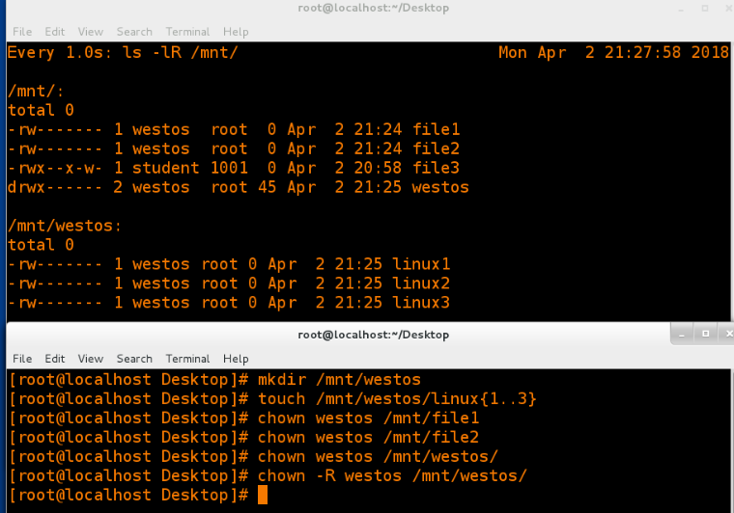This screenshot has height=513, width=734.
Task: Click owner 'student' on file3 row
Action: coord(166,168)
